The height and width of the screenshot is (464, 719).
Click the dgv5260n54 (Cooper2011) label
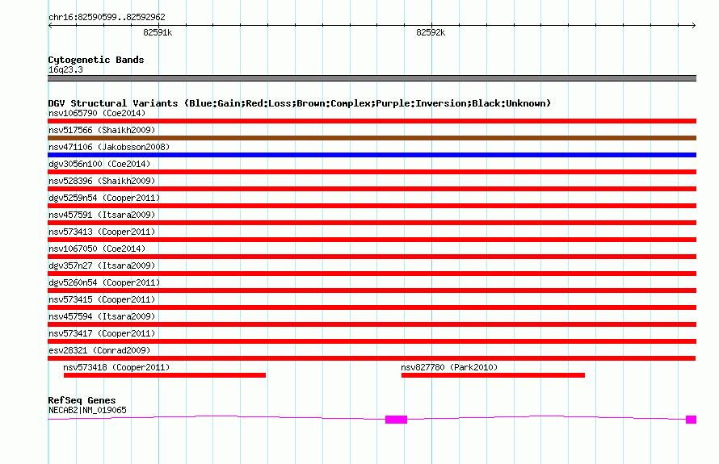104,282
